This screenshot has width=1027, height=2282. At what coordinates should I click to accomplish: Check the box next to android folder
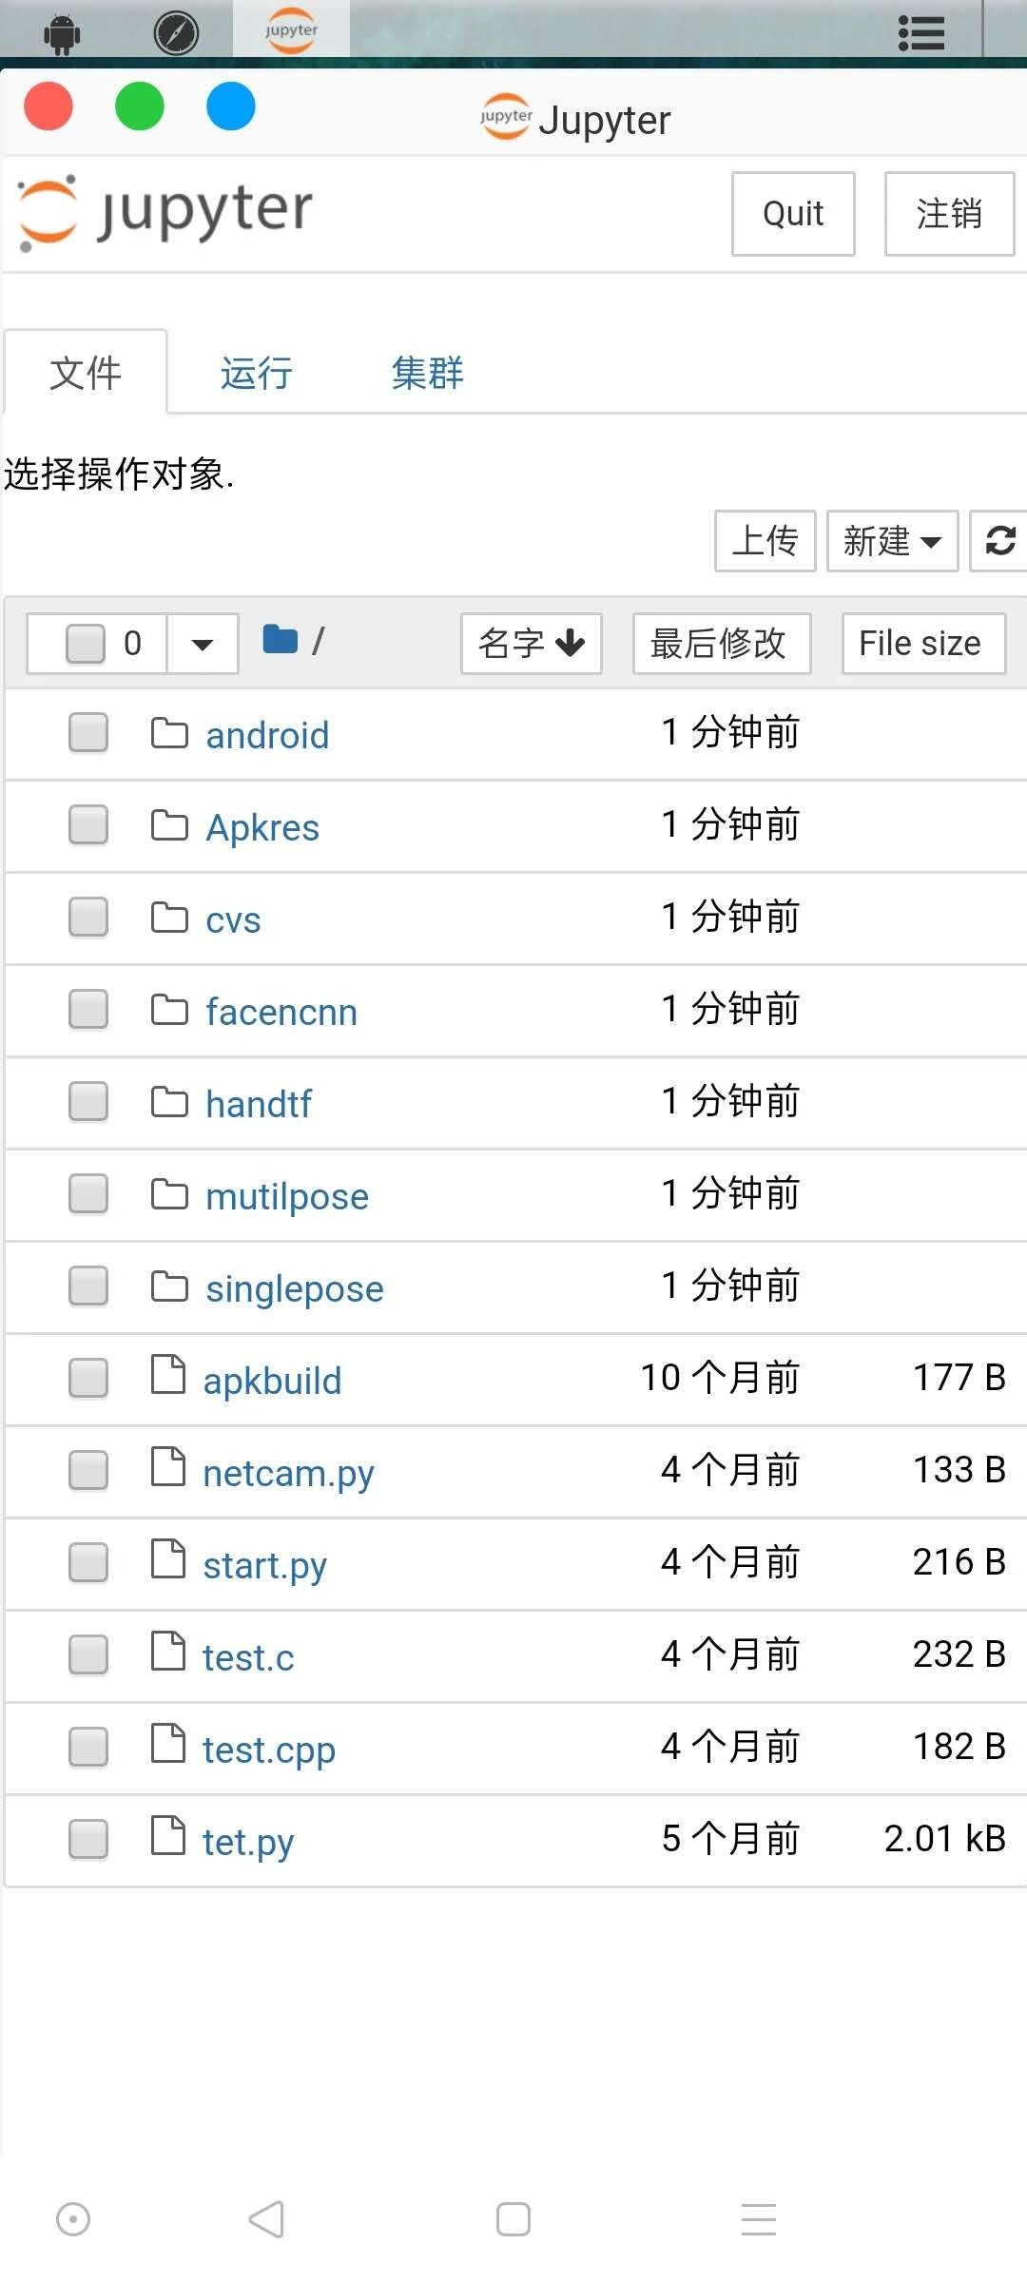pyautogui.click(x=88, y=733)
